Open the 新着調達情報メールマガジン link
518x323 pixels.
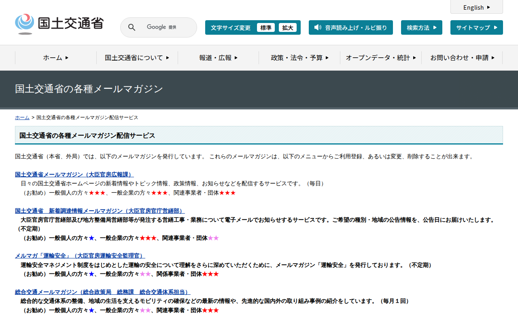coord(100,211)
